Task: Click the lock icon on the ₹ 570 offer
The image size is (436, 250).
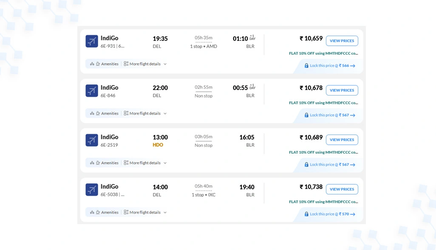Action: point(306,214)
